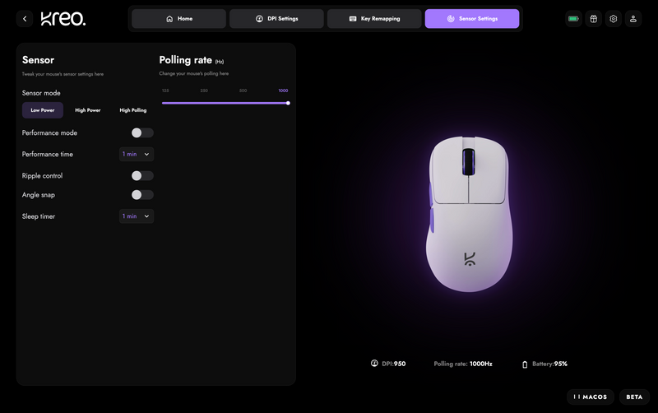
Task: Open the Key Remapping tab
Action: click(374, 18)
